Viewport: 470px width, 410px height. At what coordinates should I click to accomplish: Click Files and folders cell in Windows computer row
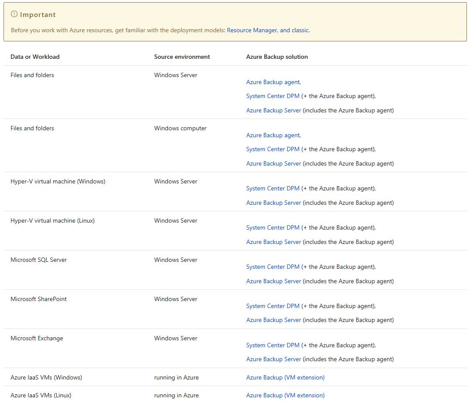pyautogui.click(x=32, y=129)
